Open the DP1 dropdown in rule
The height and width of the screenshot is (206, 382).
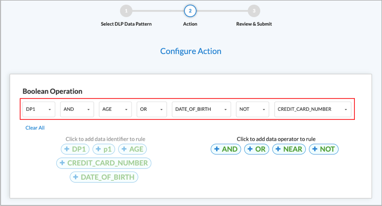click(39, 109)
